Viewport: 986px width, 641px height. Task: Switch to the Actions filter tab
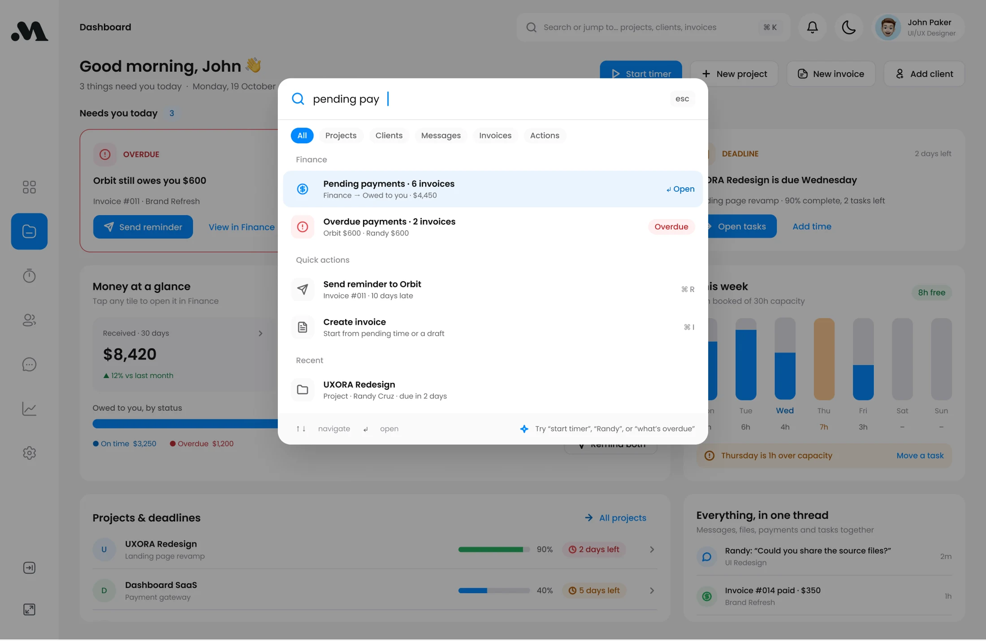click(x=545, y=135)
